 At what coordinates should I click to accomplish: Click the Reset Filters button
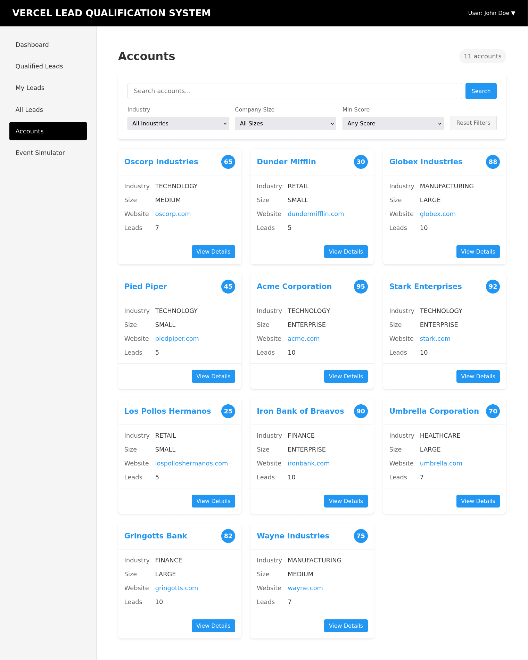click(x=473, y=123)
